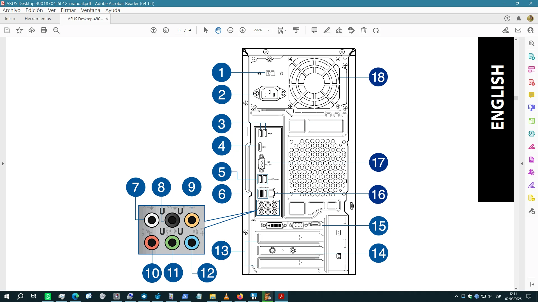Viewport: 538px width, 302px height.
Task: Open the Edición menu
Action: [x=34, y=10]
